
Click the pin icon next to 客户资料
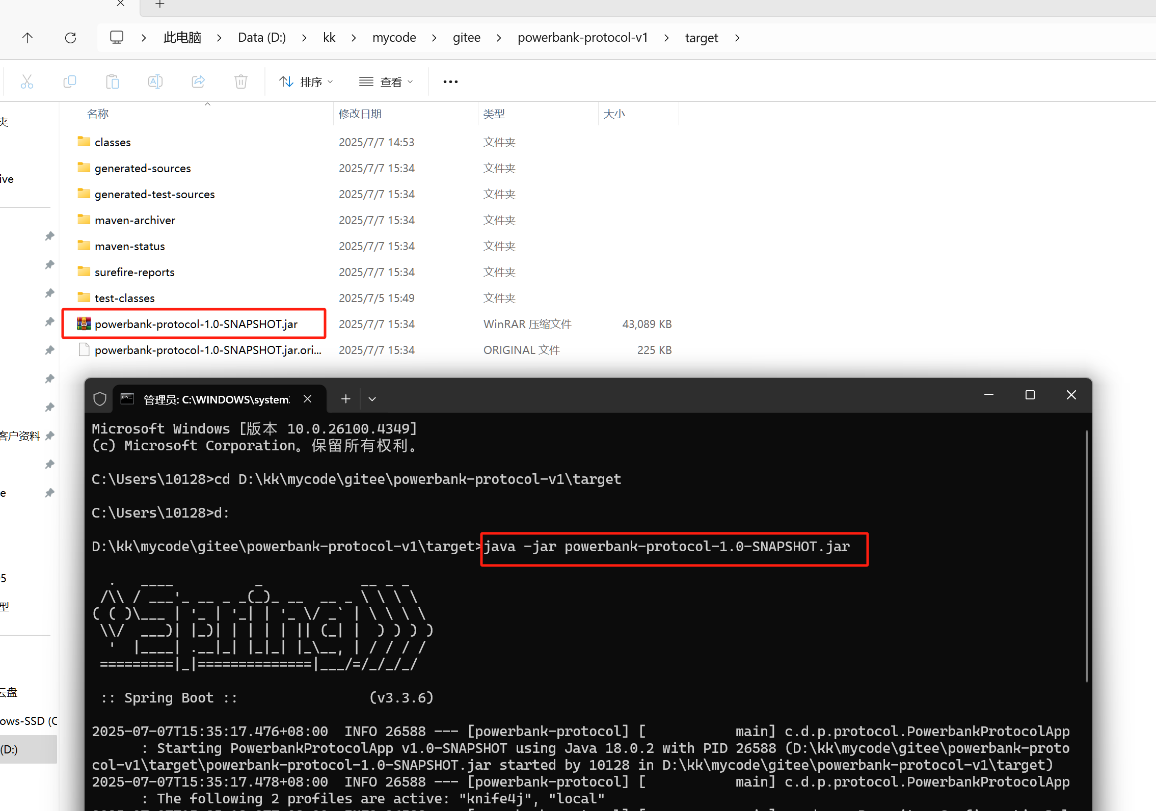49,436
